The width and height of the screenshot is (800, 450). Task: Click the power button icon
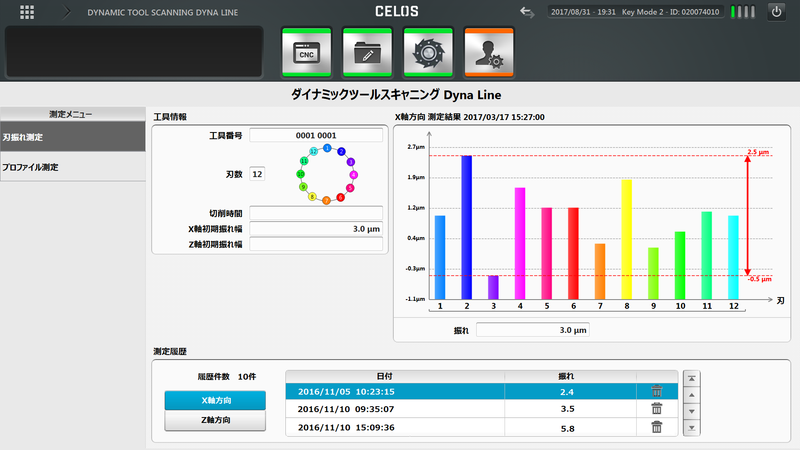777,12
